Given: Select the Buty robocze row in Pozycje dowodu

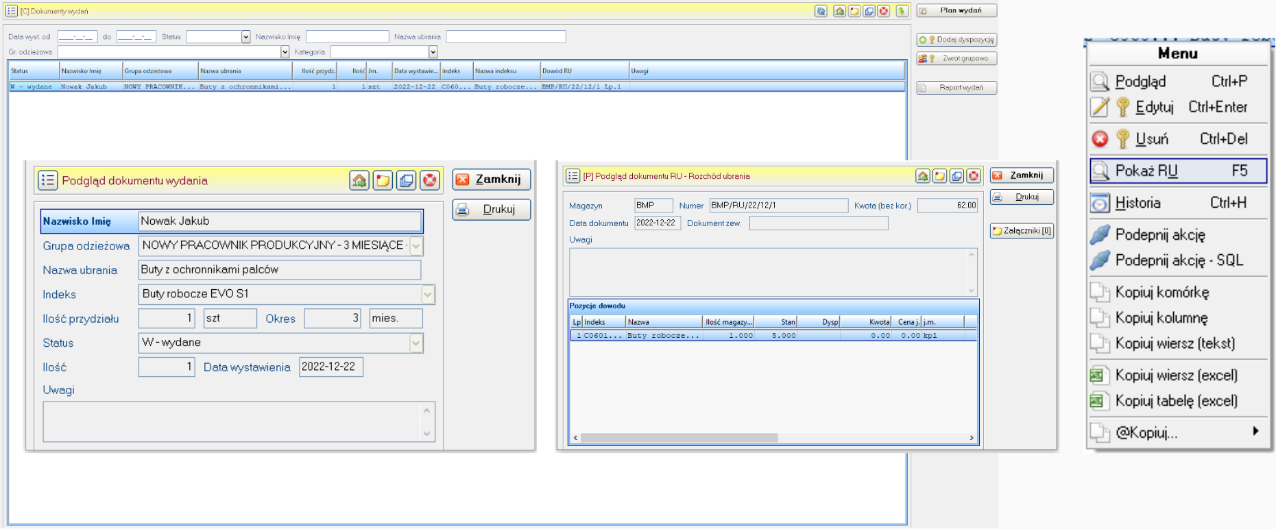Looking at the screenshot, I should pyautogui.click(x=773, y=336).
